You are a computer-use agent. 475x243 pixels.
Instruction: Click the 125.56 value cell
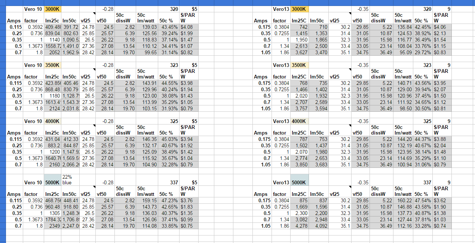tap(147, 33)
